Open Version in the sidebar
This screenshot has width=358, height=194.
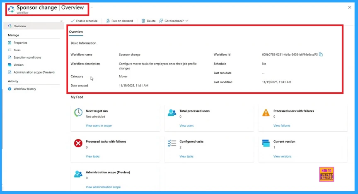(19, 65)
